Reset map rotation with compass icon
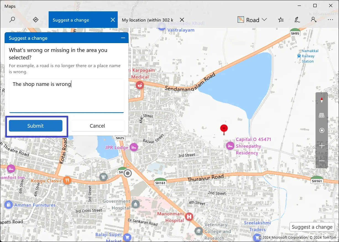This screenshot has width=339, height=242. point(322,100)
